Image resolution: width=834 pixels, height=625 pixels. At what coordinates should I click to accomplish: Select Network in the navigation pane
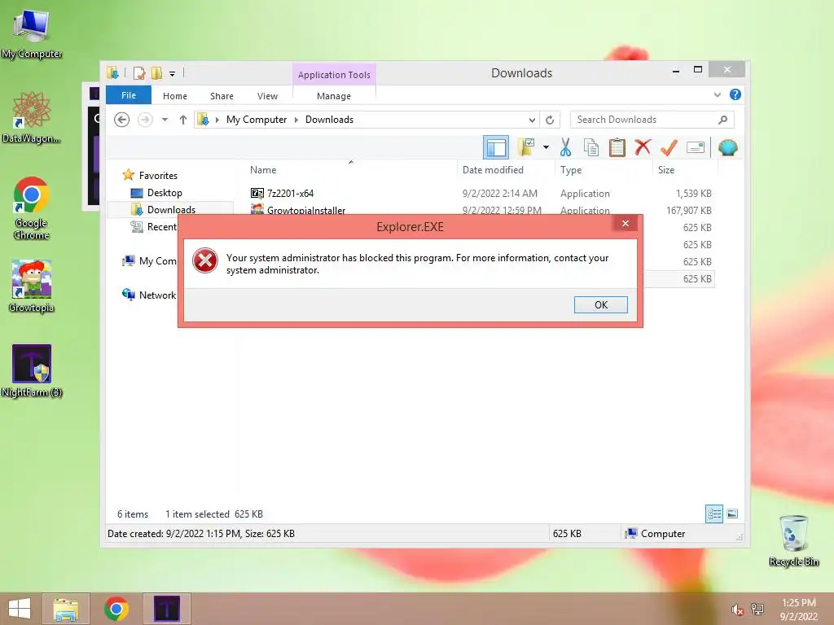tap(157, 295)
